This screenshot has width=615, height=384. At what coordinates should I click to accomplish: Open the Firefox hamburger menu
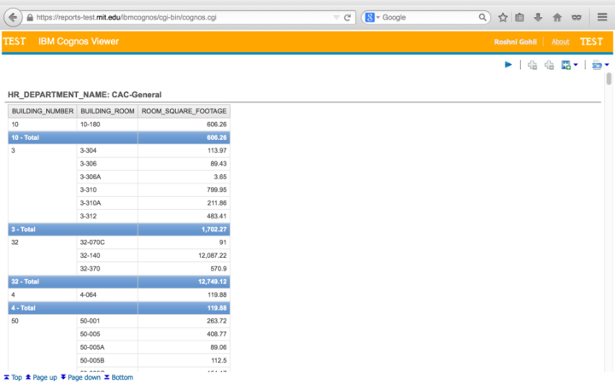(x=601, y=17)
